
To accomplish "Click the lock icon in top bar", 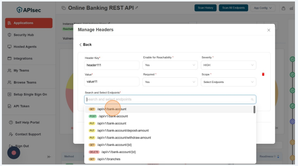I will click(x=284, y=8).
